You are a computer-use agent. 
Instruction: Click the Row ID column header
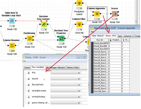(x=100, y=40)
